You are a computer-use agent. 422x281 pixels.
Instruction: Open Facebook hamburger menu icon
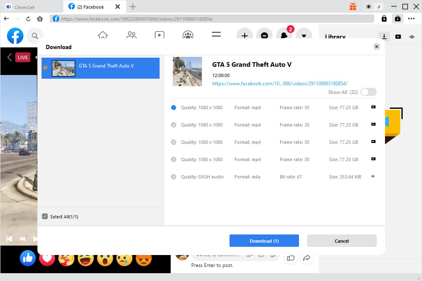216,35
